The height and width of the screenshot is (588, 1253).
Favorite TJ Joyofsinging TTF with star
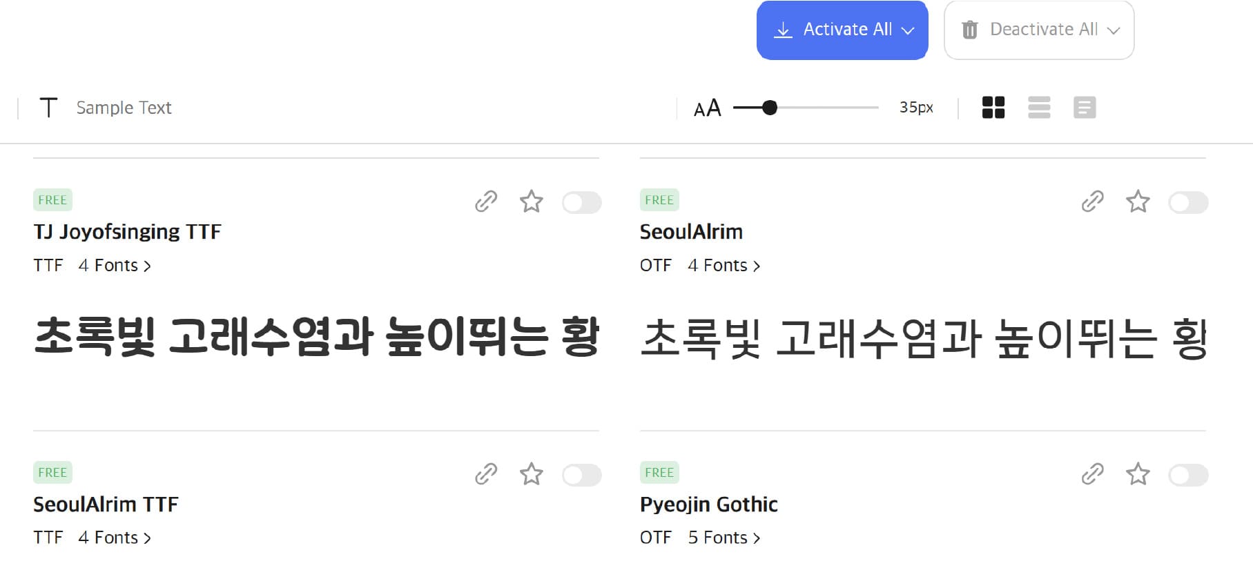tap(531, 202)
